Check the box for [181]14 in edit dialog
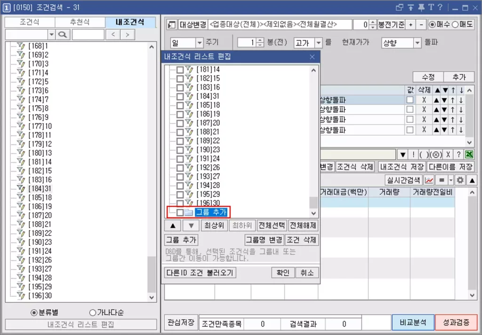 pos(180,70)
